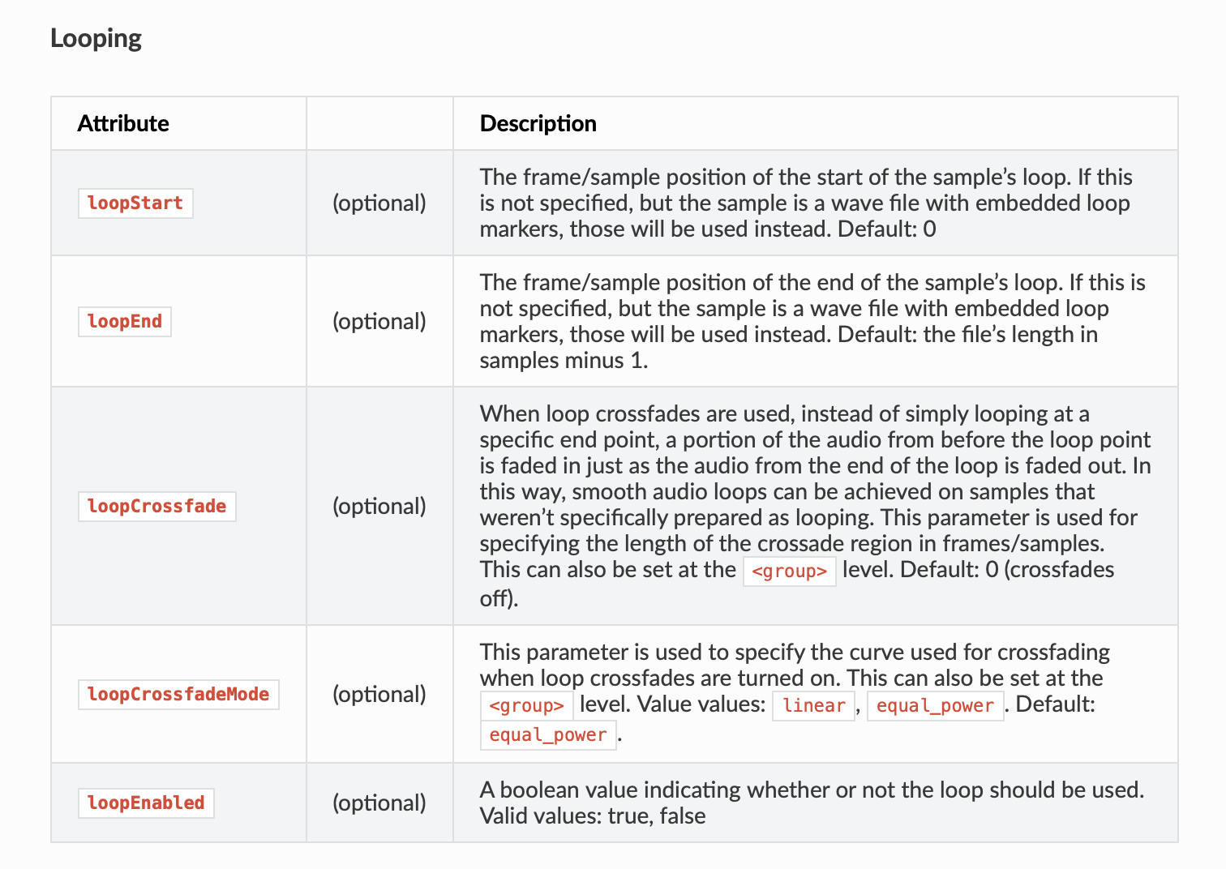Click the Attribute column header
The image size is (1226, 869).
(123, 123)
